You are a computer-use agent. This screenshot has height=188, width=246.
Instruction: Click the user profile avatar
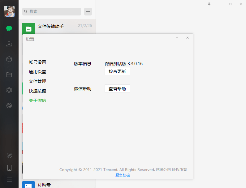click(x=9, y=11)
